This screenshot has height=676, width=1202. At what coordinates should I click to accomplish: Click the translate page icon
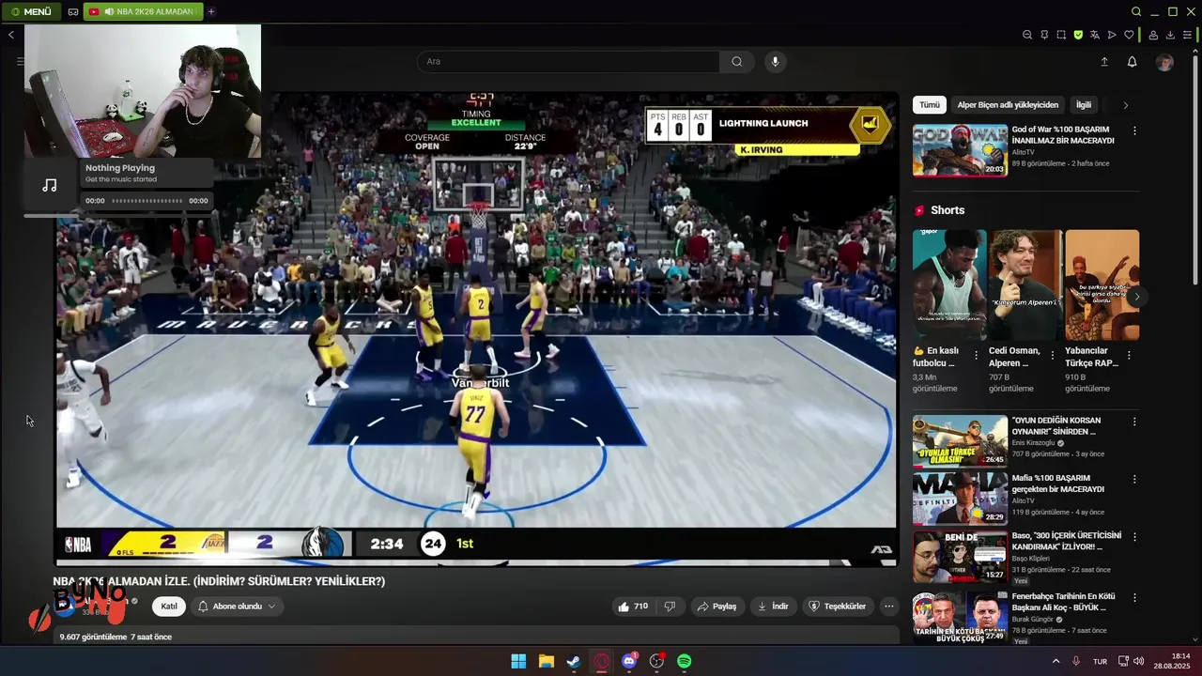coord(1095,35)
